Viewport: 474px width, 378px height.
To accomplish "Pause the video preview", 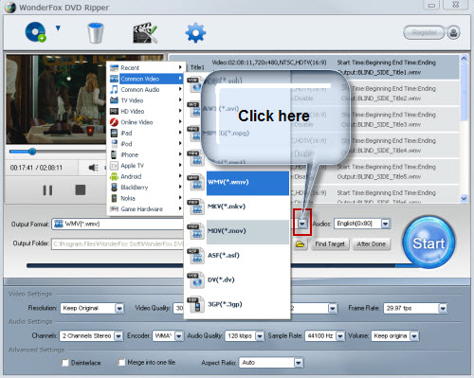I will coord(47,190).
